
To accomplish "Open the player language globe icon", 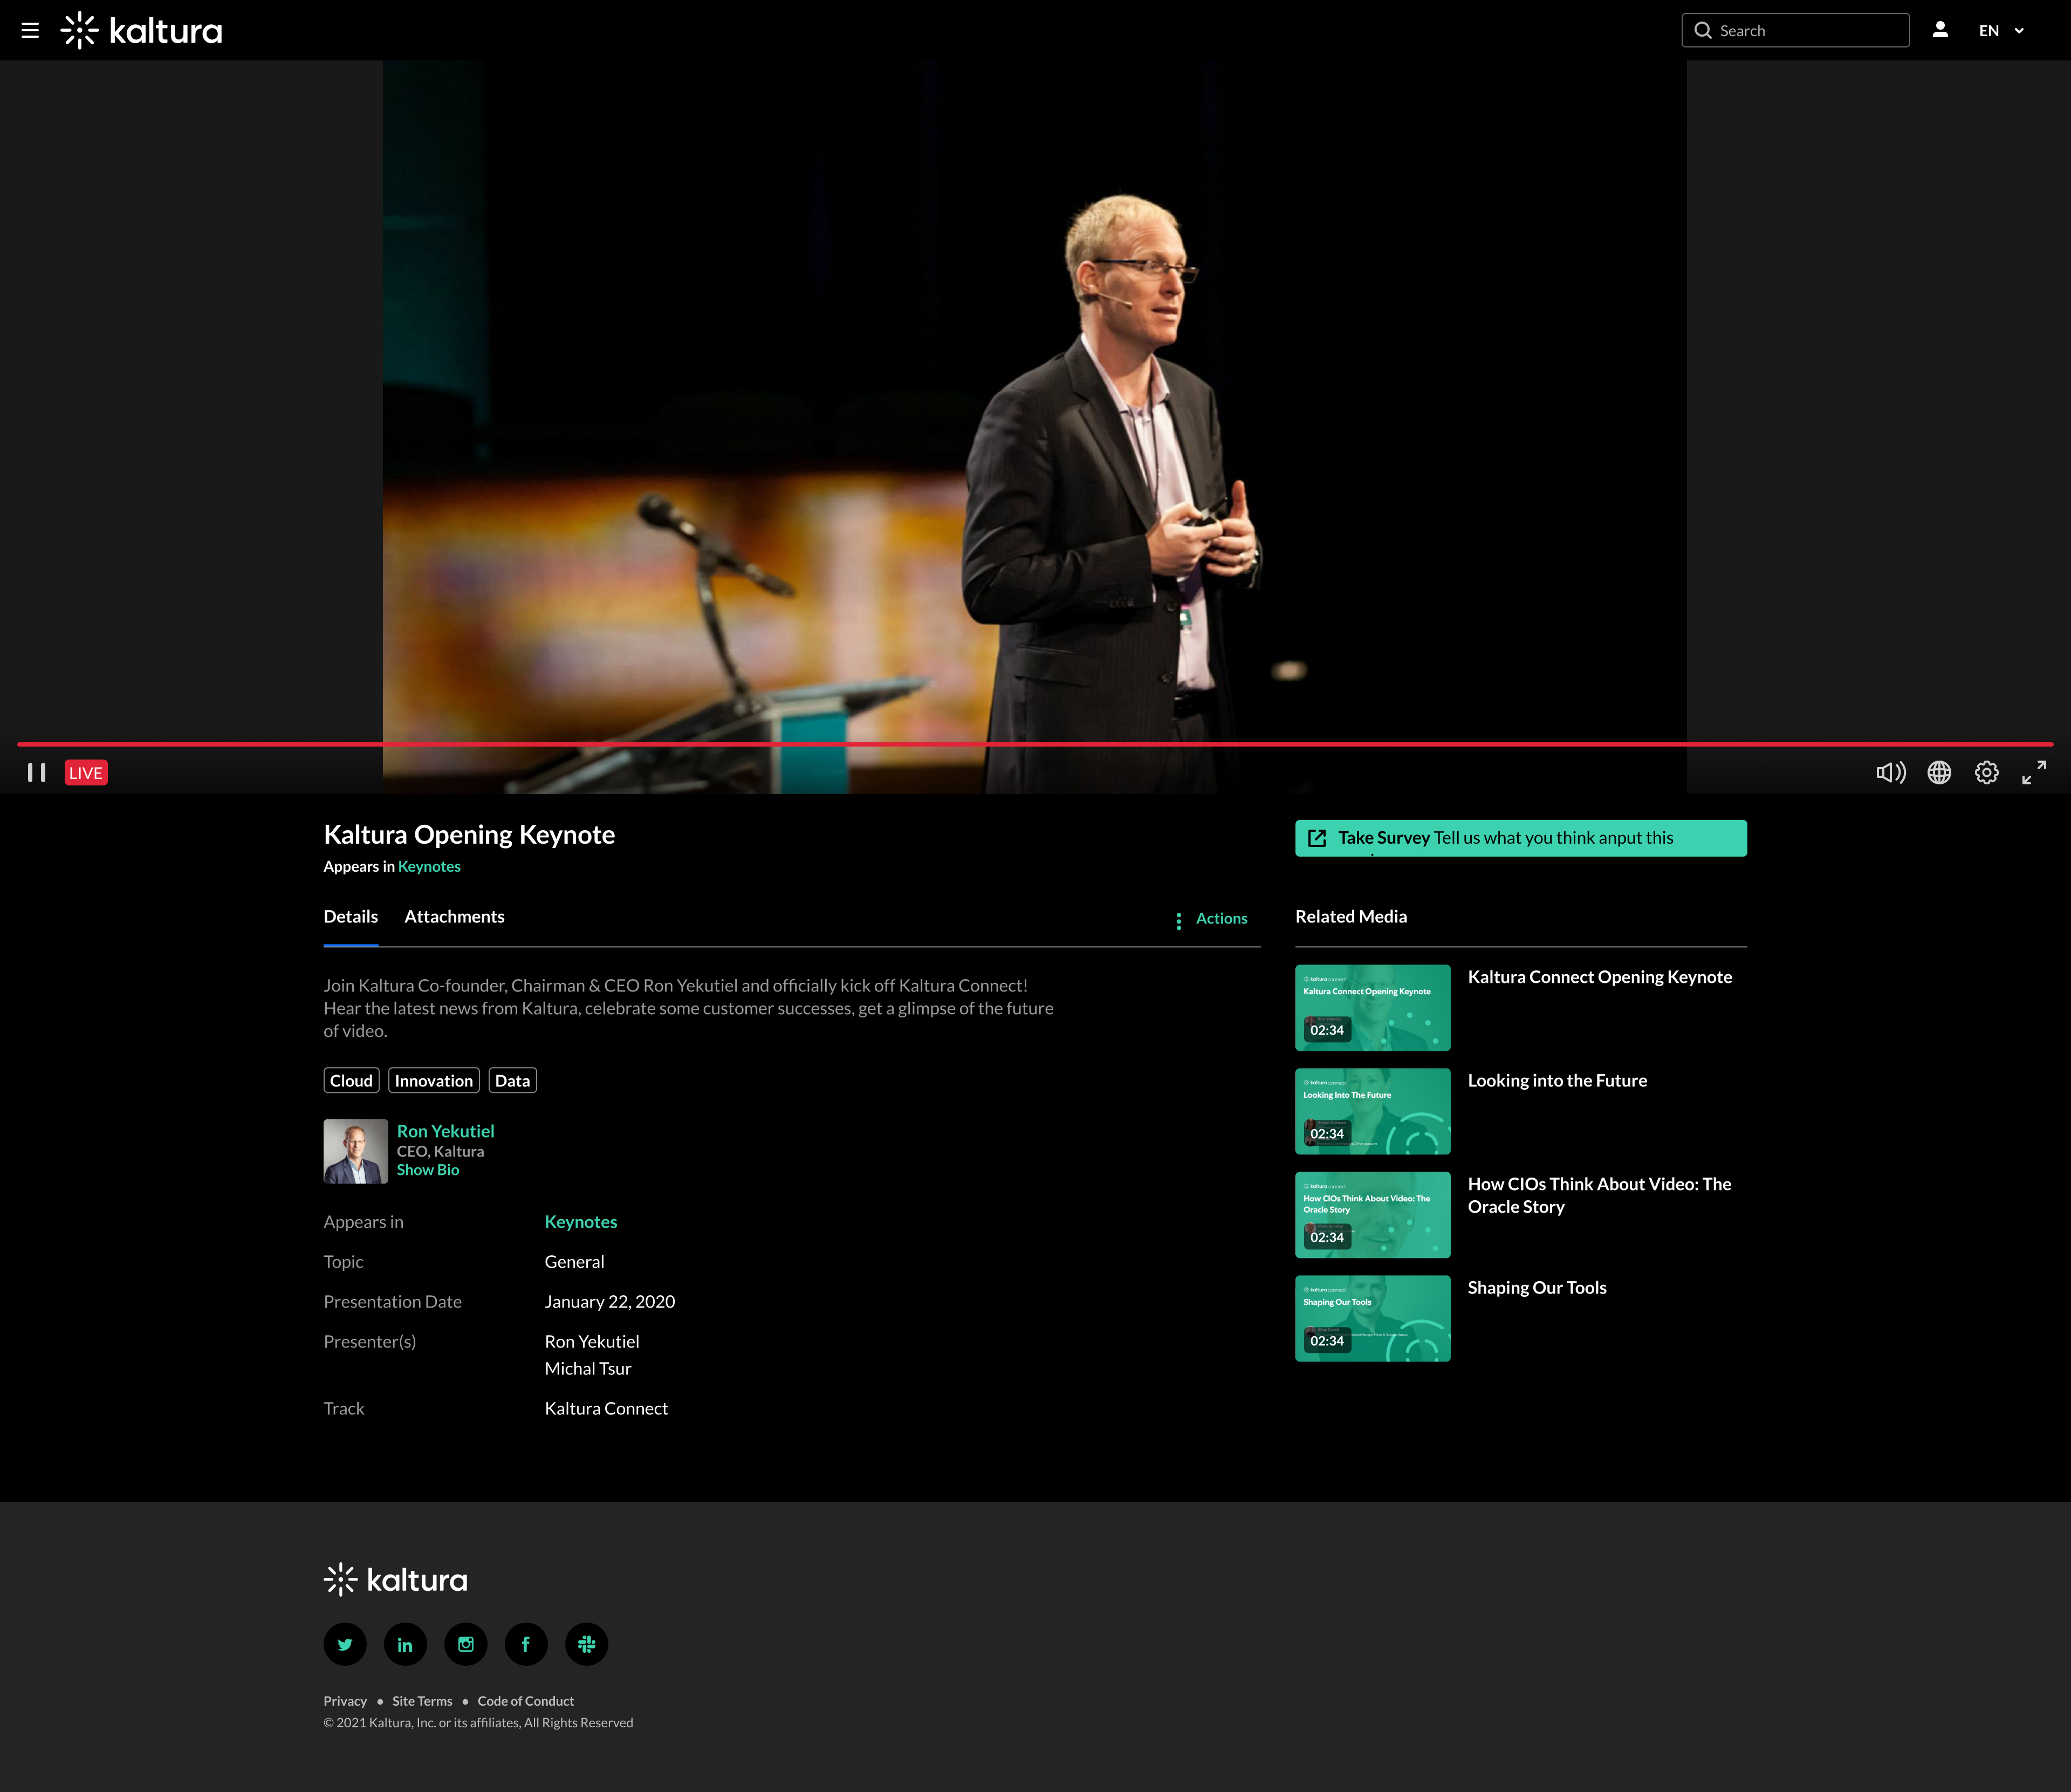I will pos(1939,772).
